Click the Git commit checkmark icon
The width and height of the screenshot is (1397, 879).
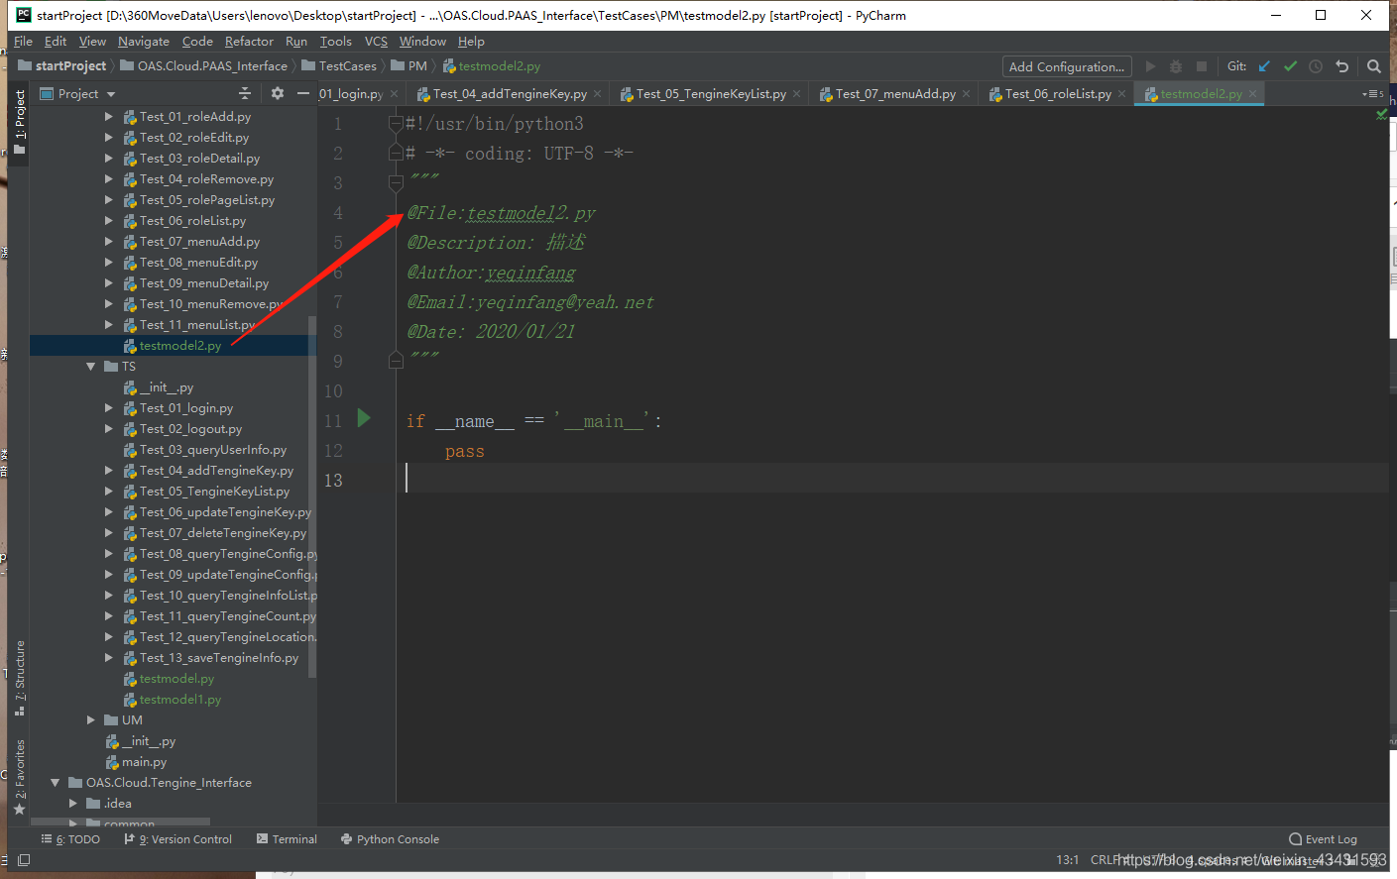[1290, 66]
